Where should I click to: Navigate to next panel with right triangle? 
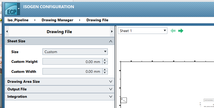(x=112, y=32)
